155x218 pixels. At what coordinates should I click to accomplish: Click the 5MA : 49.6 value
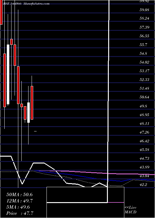tap(18, 207)
